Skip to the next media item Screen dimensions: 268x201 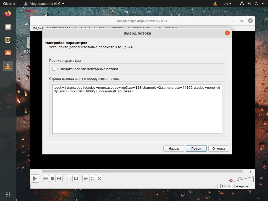(59, 178)
